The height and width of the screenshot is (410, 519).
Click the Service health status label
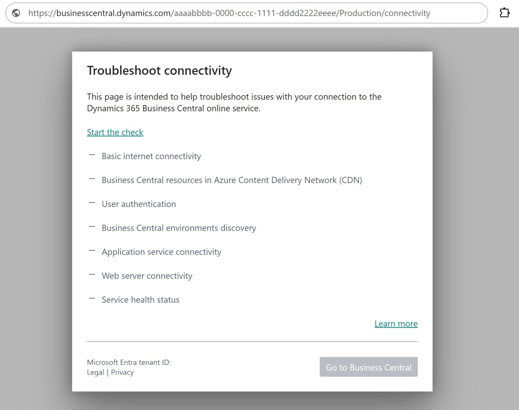click(x=140, y=300)
